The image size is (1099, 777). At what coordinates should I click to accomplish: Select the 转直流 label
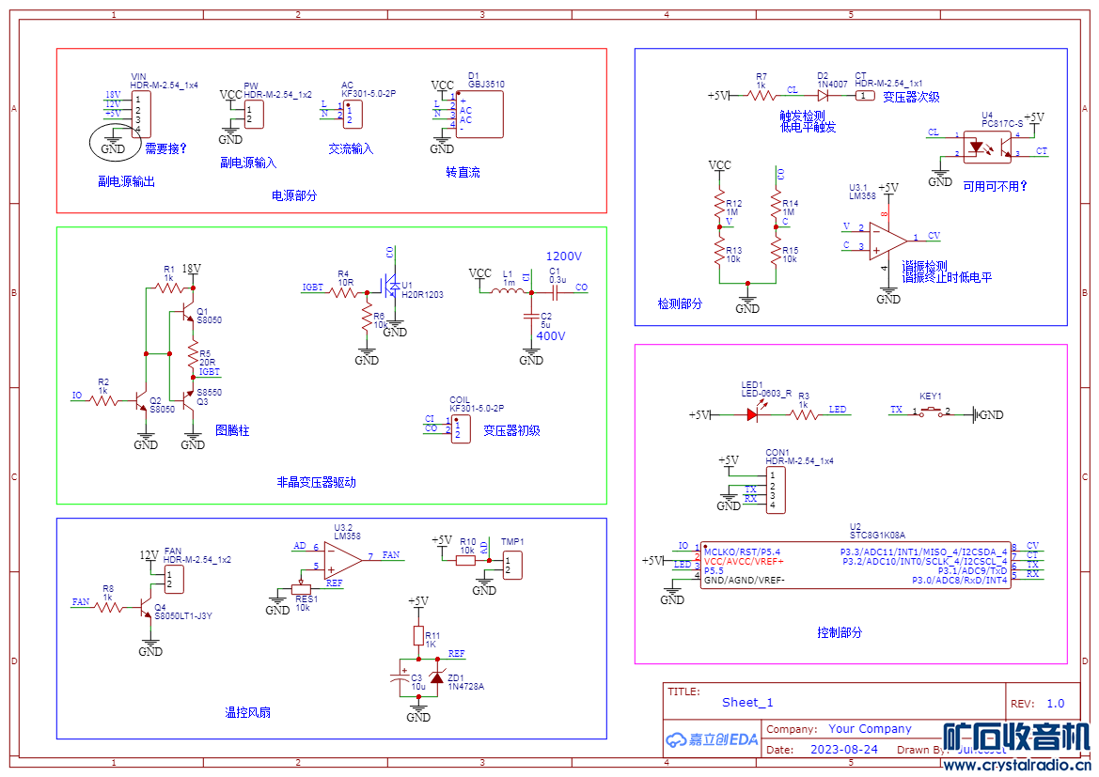[x=463, y=172]
